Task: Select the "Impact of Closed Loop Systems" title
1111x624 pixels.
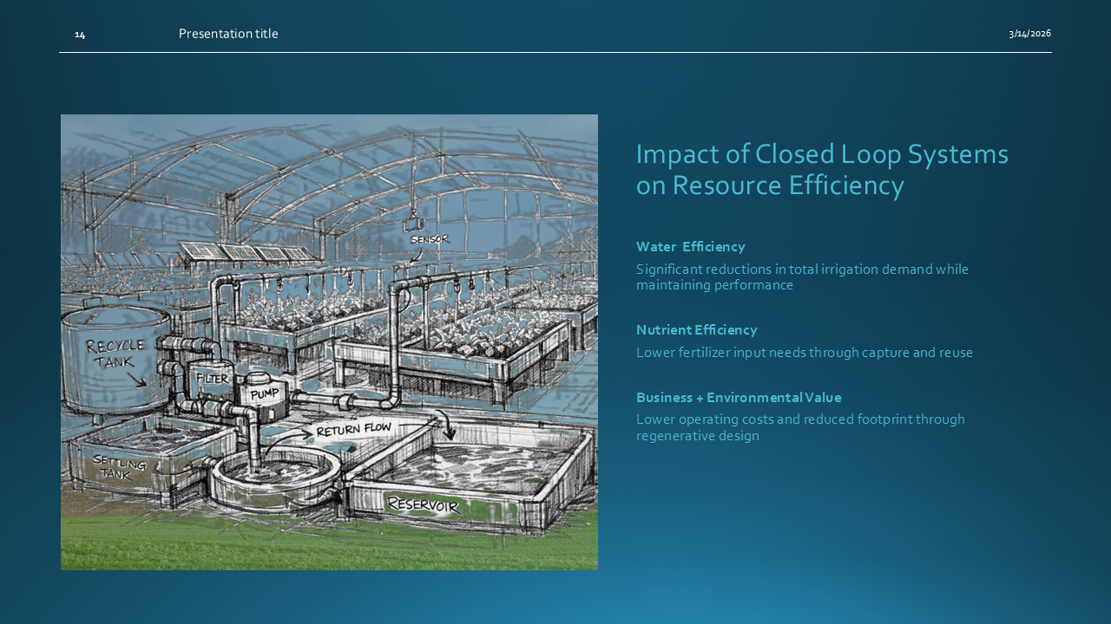Action: tap(821, 169)
